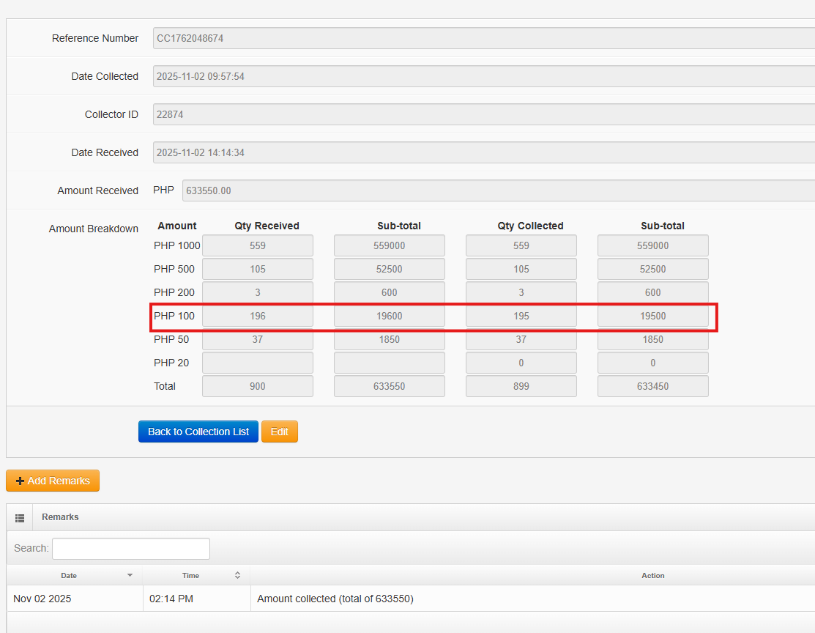
Task: Click the Qty Received column heading
Action: pyautogui.click(x=267, y=226)
